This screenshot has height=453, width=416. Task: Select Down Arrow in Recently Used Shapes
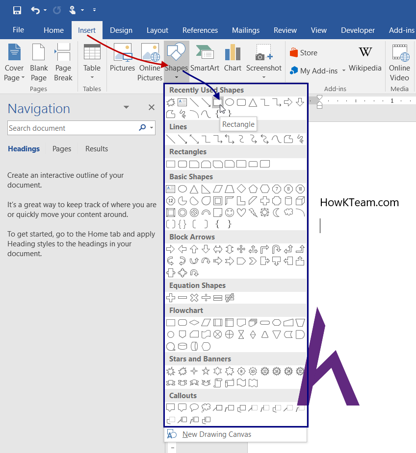pyautogui.click(x=300, y=102)
